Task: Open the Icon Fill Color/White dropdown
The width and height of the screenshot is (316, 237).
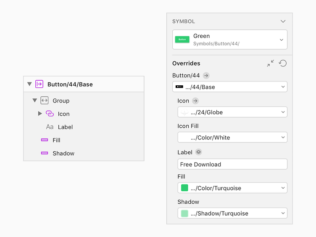Action: (232, 137)
